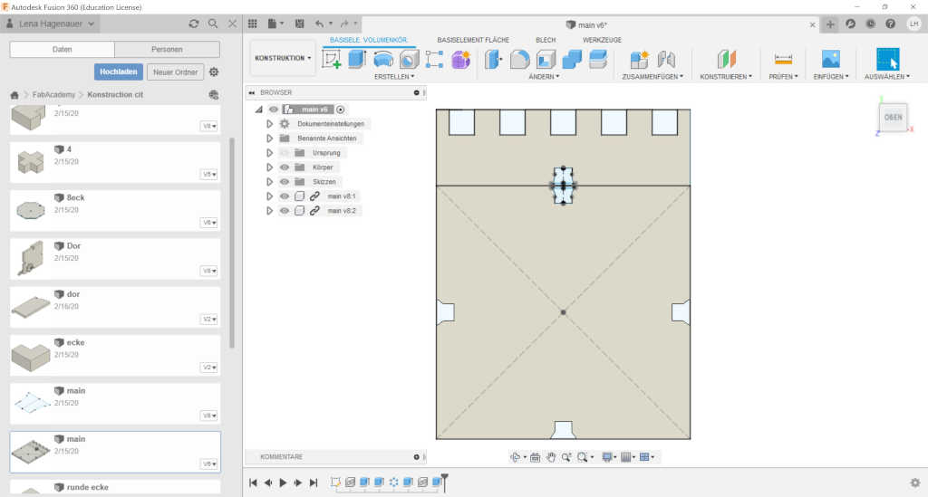Select the Measure tool icon

pyautogui.click(x=783, y=59)
